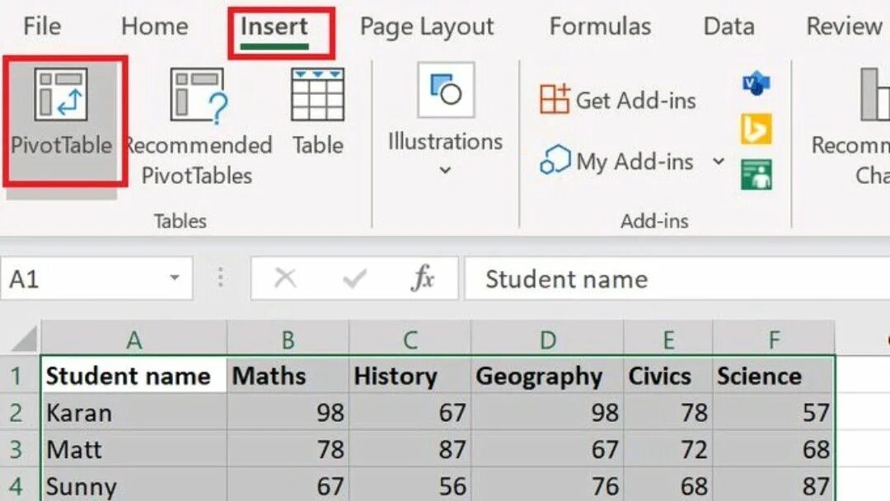Click the PivotTable icon
This screenshot has height=501, width=890.
pos(60,95)
